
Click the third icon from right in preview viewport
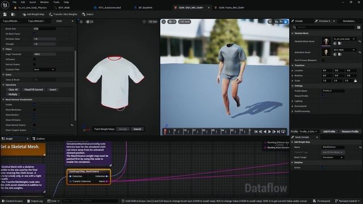tap(276, 22)
